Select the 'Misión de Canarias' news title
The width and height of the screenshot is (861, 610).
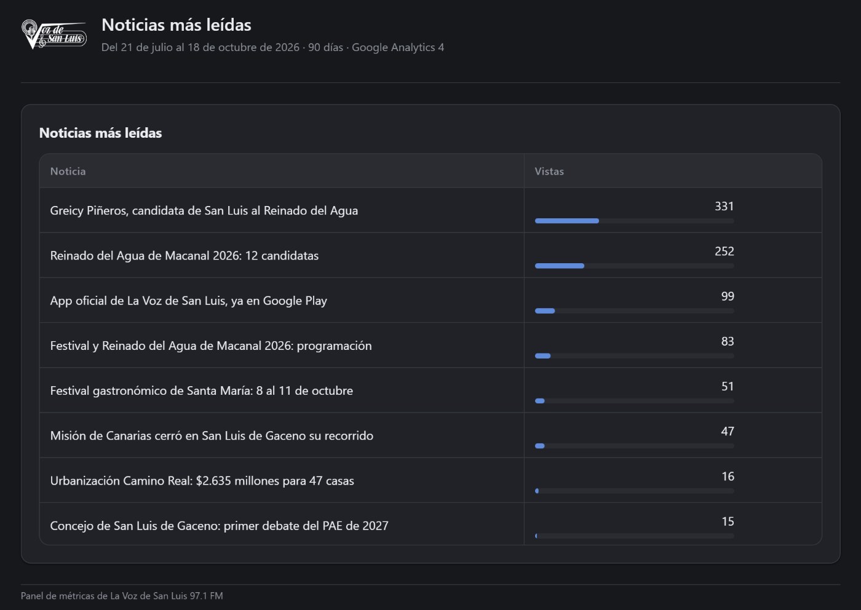click(212, 435)
